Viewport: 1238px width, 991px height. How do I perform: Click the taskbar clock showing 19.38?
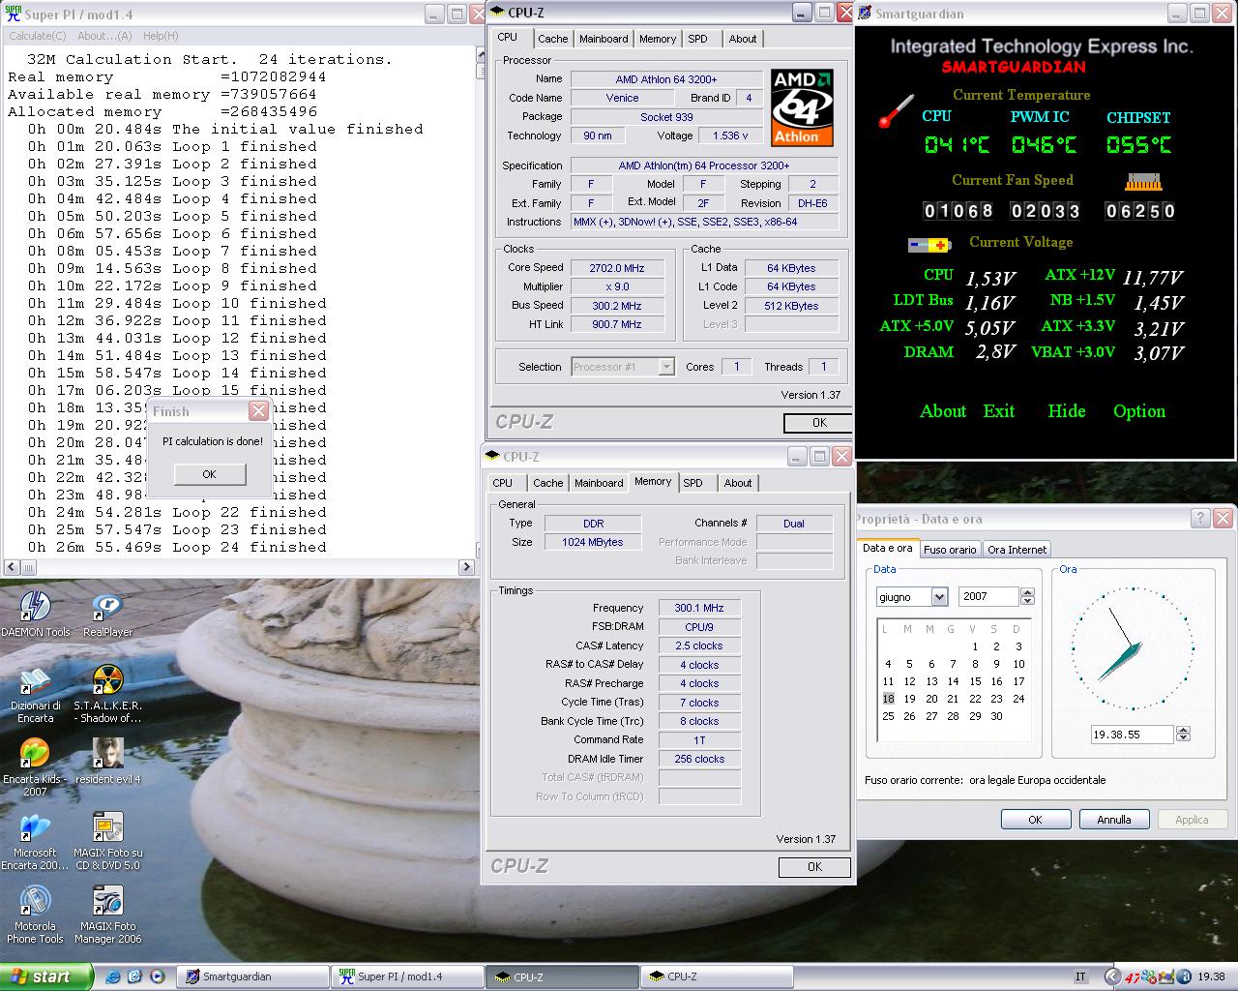[1211, 977]
